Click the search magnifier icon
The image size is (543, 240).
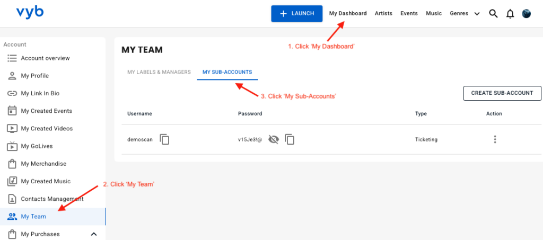pos(493,14)
